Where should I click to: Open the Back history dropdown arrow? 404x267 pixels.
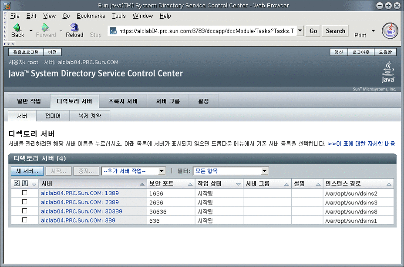tap(31, 30)
